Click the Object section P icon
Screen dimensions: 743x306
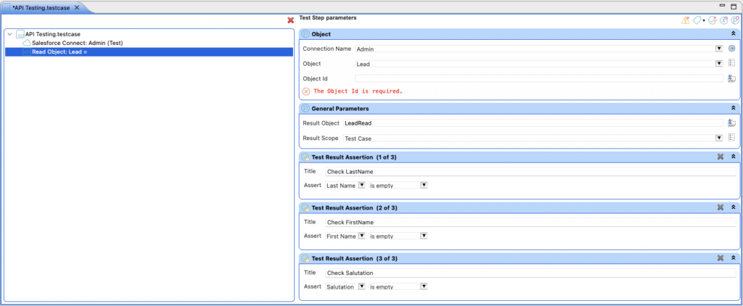pyautogui.click(x=305, y=34)
